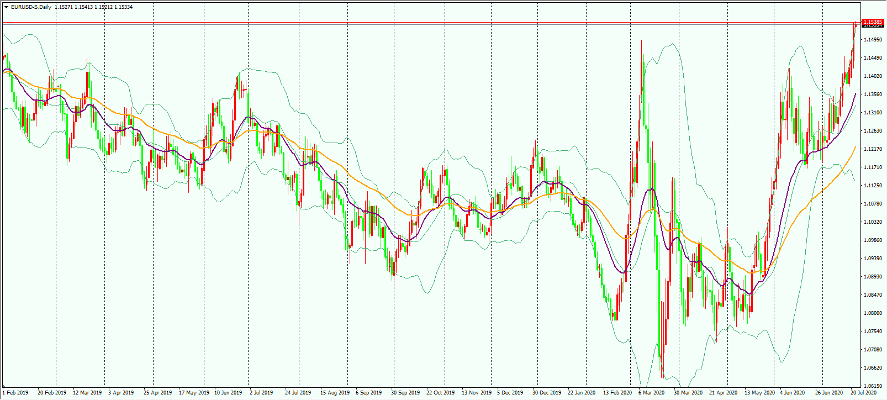Click the 3 Apr 2019 date label
887x400 pixels.
tap(121, 393)
